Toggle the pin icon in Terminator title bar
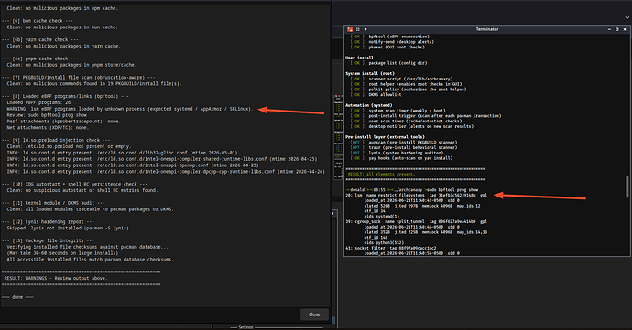 click(365, 29)
